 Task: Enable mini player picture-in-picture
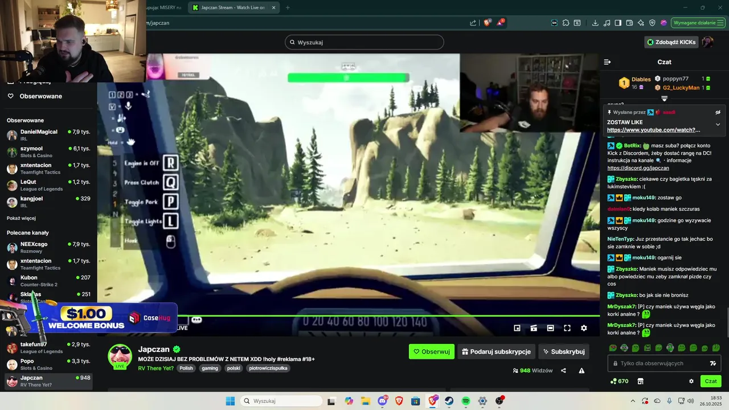point(517,328)
